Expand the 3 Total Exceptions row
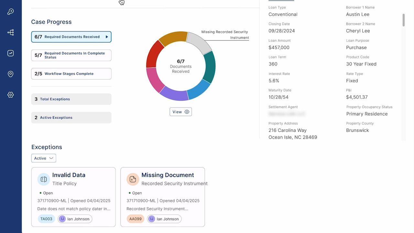Screen dimensions: 414x233 [x=71, y=99]
